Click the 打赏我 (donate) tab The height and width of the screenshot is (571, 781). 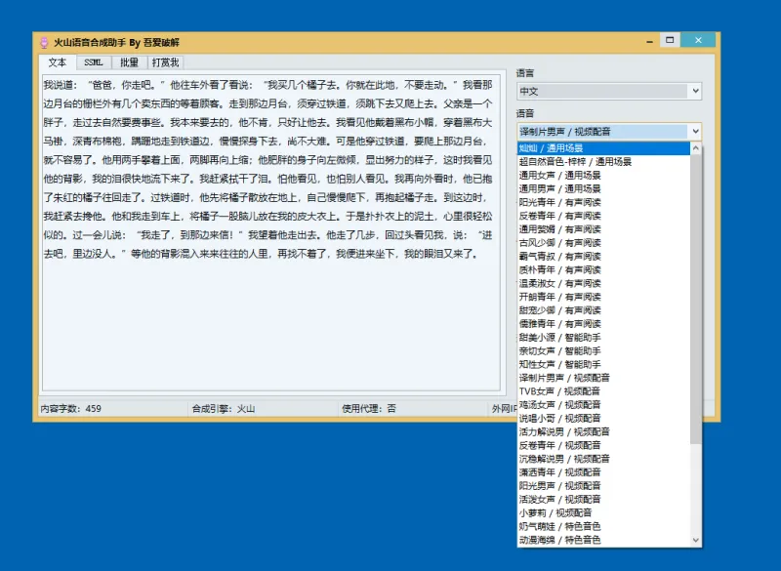pyautogui.click(x=166, y=61)
